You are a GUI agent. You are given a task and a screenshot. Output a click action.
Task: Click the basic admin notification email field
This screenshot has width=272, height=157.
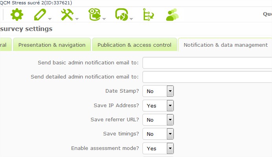coord(207,63)
